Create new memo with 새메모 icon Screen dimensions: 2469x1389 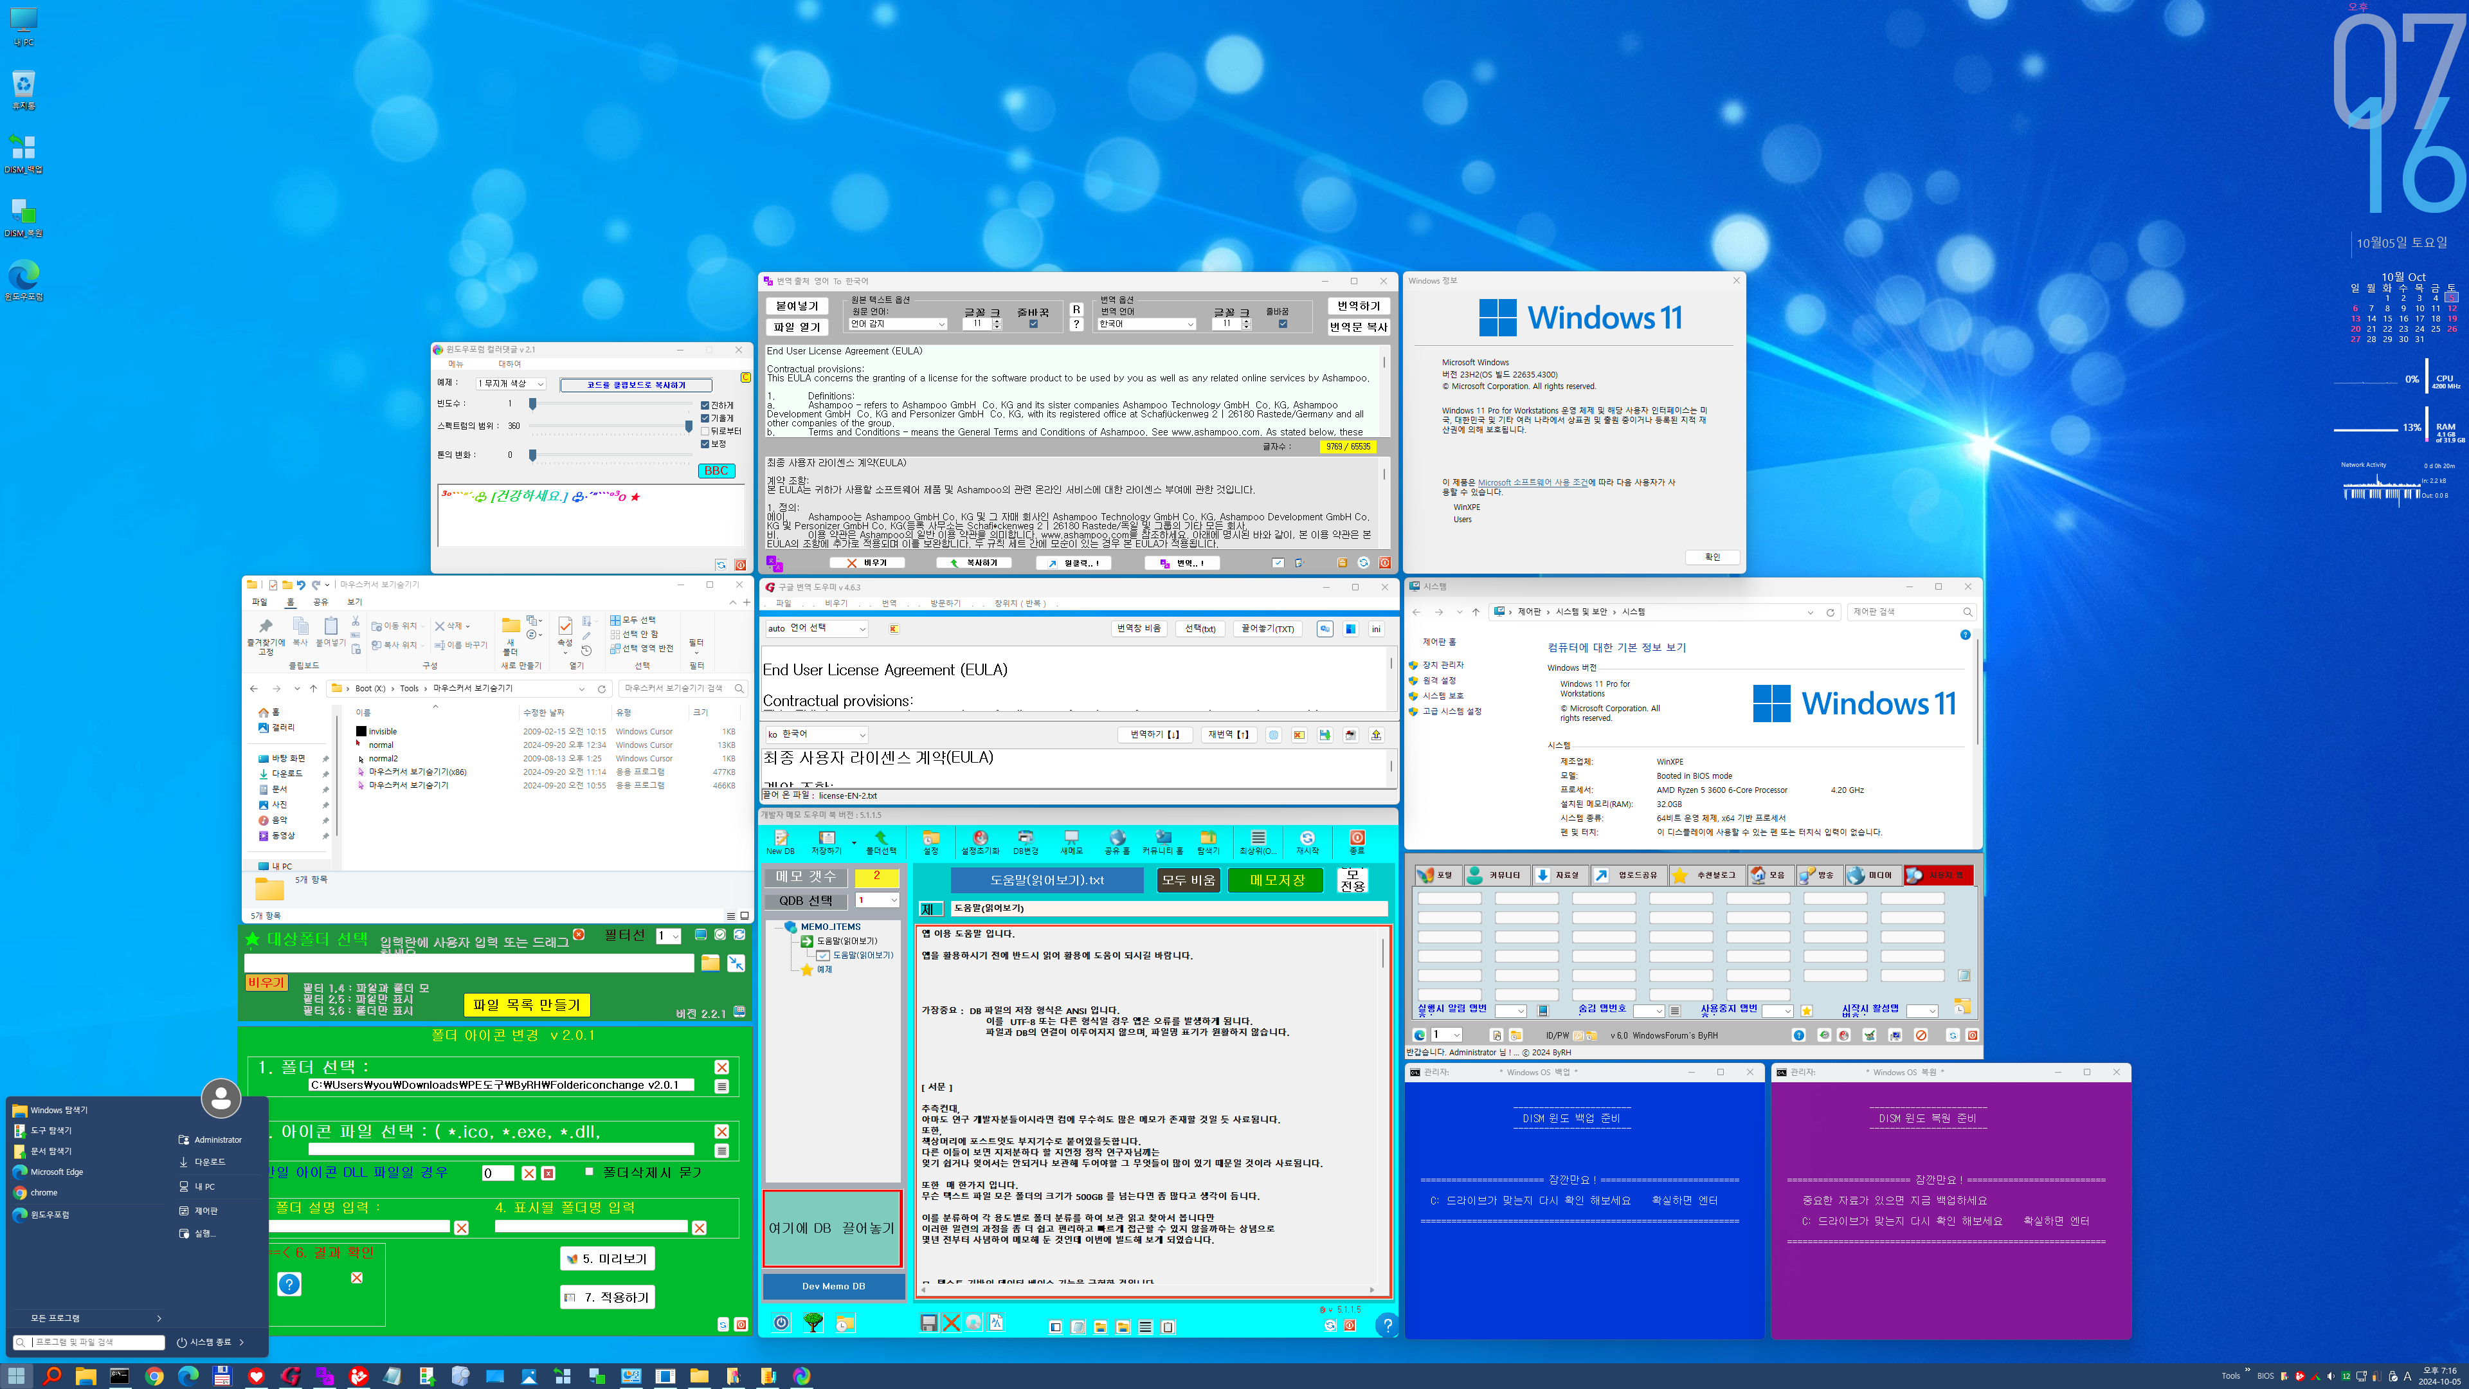tap(1071, 842)
